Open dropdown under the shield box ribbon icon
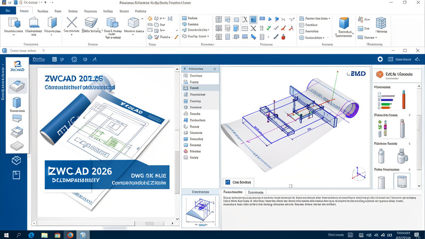Image resolution: width=425 pixels, height=239 pixels. 14,35
